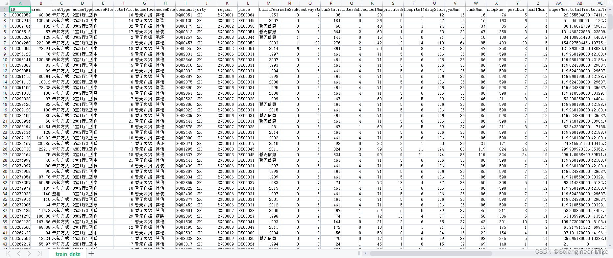Screen dimensions: 613x258
Task: Select column B header
Action: [x=41, y=3]
